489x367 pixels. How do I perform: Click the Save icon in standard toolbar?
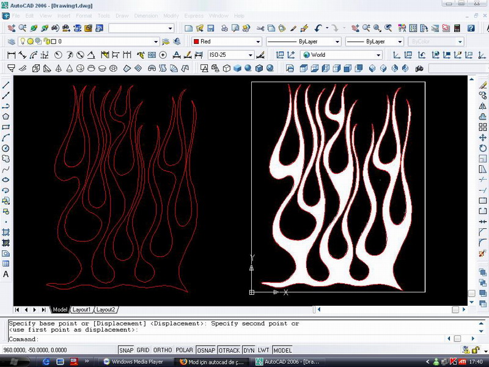click(210, 28)
